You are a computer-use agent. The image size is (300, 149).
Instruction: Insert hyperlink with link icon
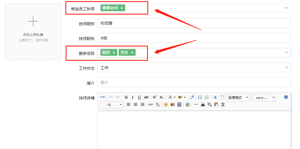click(151, 104)
